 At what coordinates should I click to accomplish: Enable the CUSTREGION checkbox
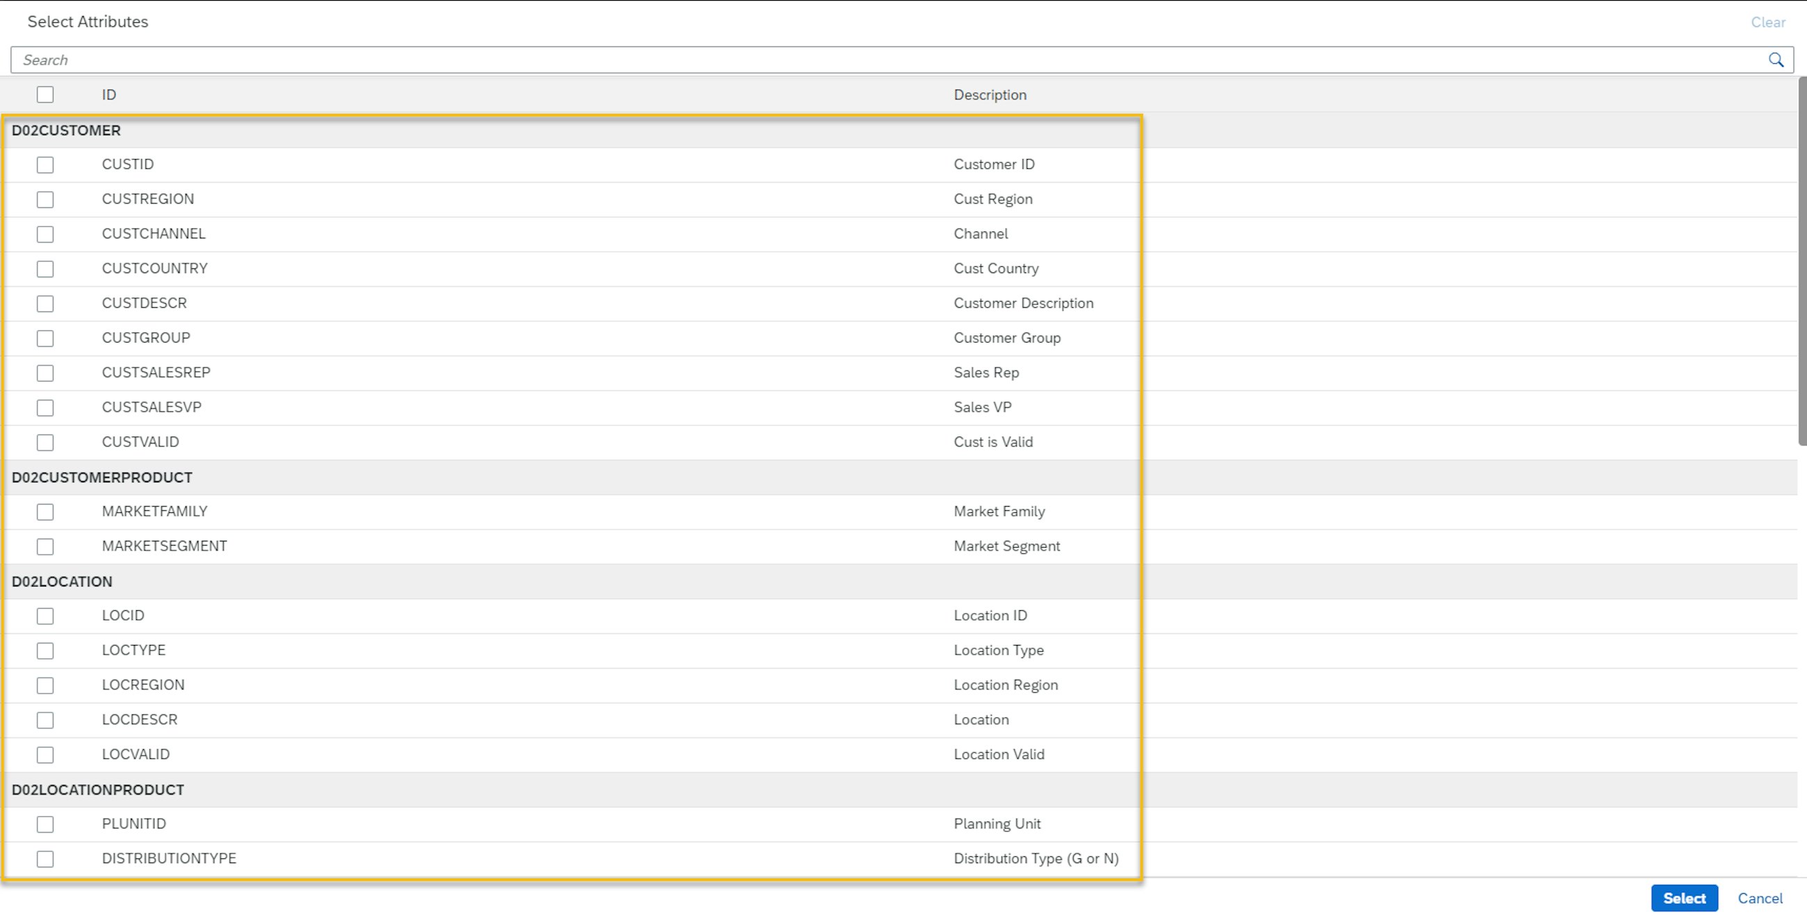[45, 199]
